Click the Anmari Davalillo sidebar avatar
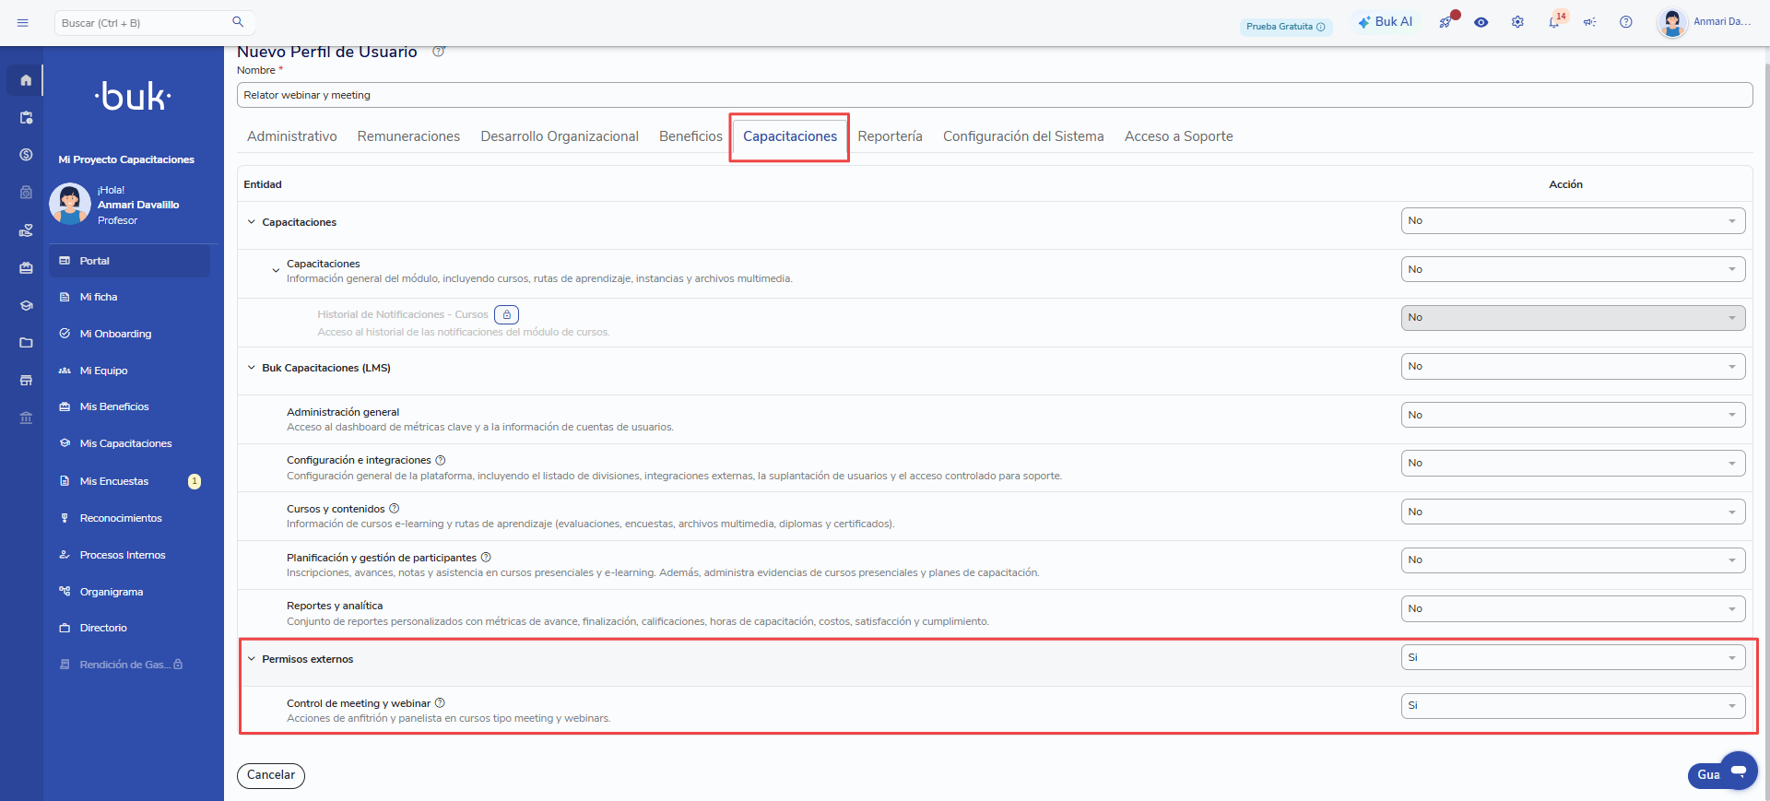The image size is (1770, 801). click(70, 204)
